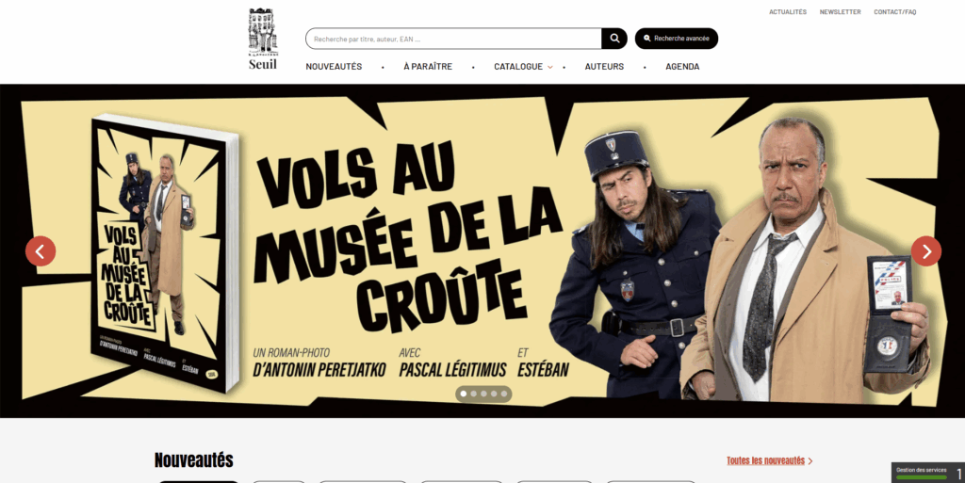965x483 pixels.
Task: Open the Nouveautés menu item
Action: point(334,66)
